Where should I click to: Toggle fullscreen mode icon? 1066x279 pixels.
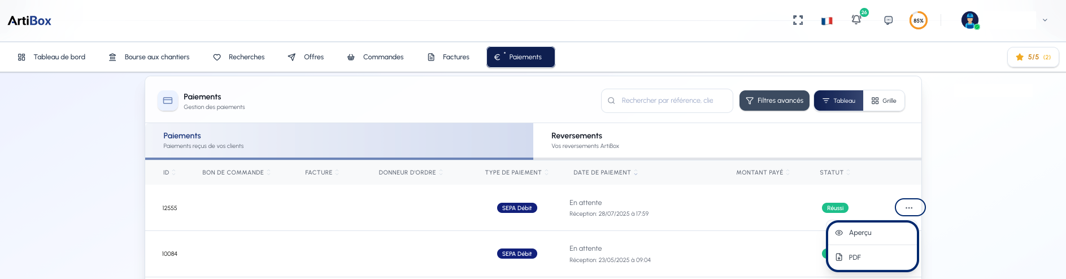pos(798,20)
